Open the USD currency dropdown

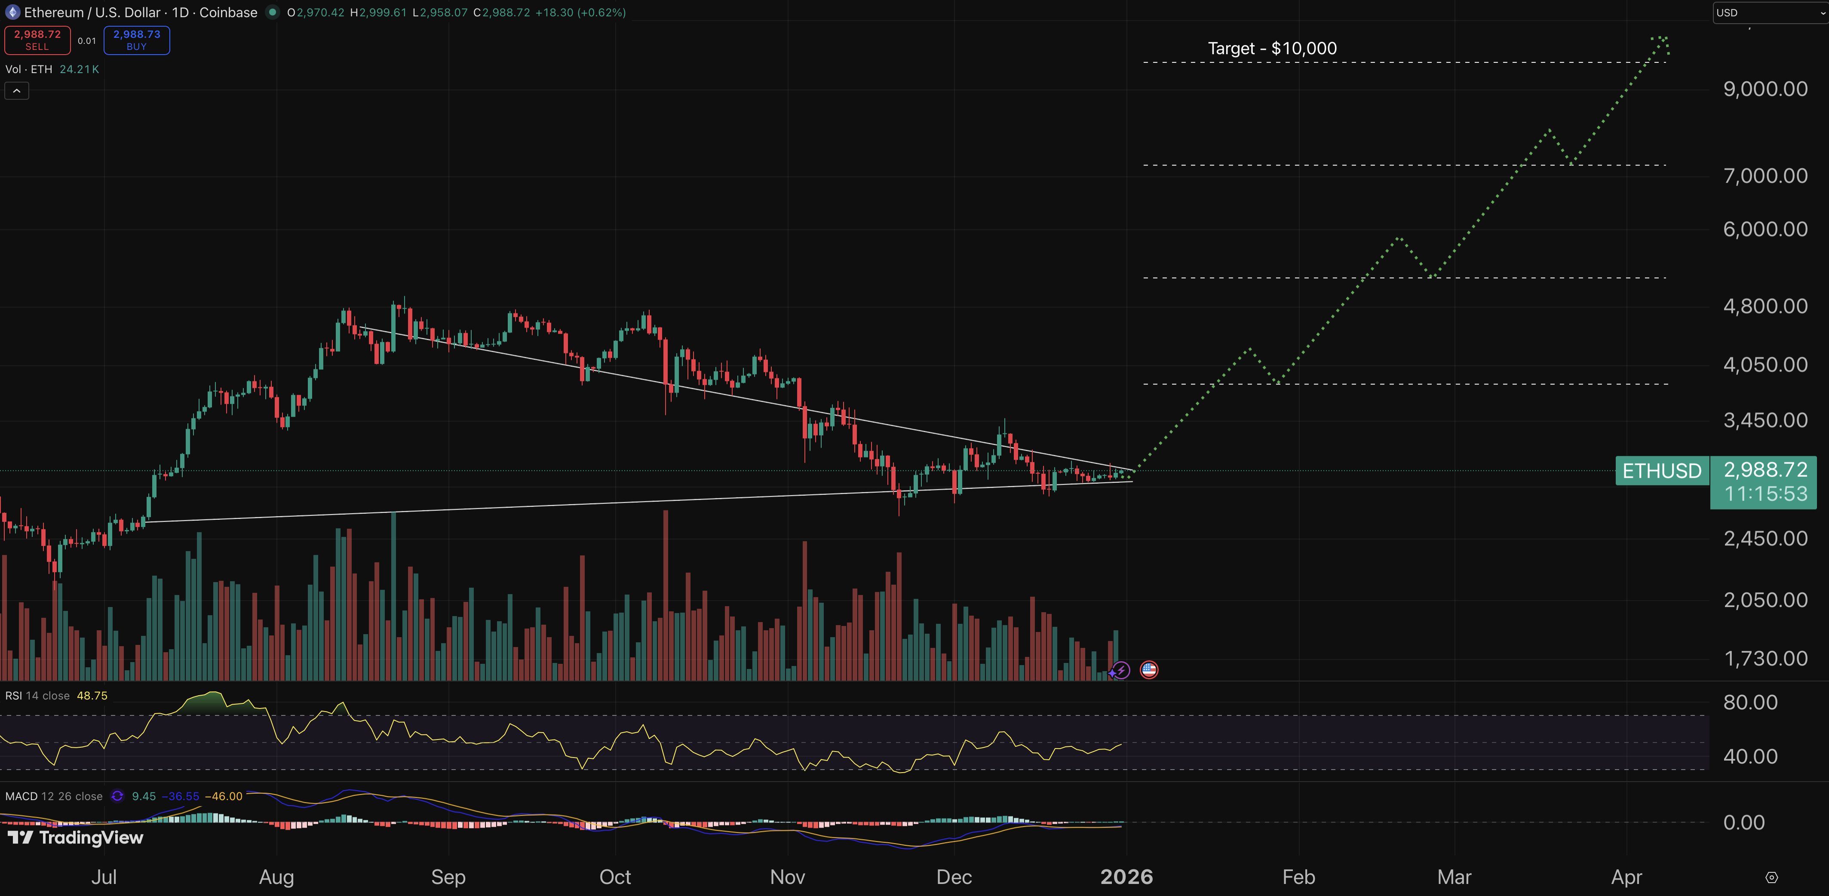(1771, 12)
